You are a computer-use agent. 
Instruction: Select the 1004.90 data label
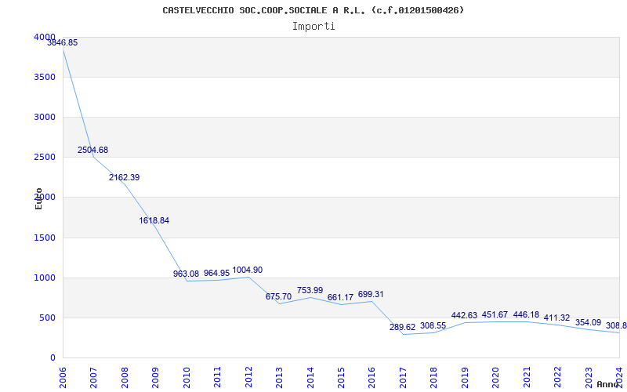(x=248, y=270)
